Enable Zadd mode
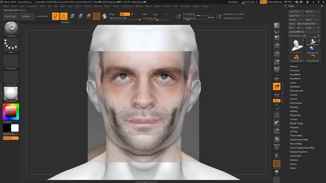This screenshot has height=183, width=326. click(x=144, y=14)
